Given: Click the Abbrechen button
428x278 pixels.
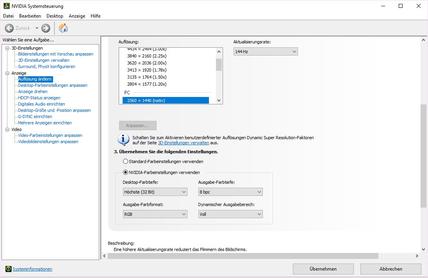Looking at the screenshot, I should (x=391, y=269).
